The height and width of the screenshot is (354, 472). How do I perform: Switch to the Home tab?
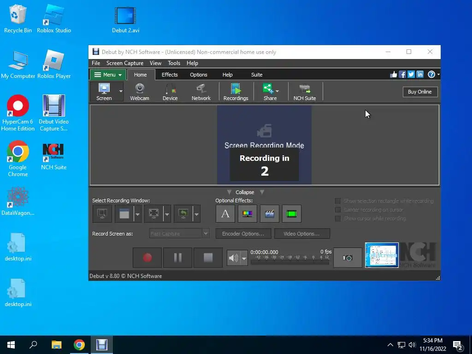pos(140,75)
